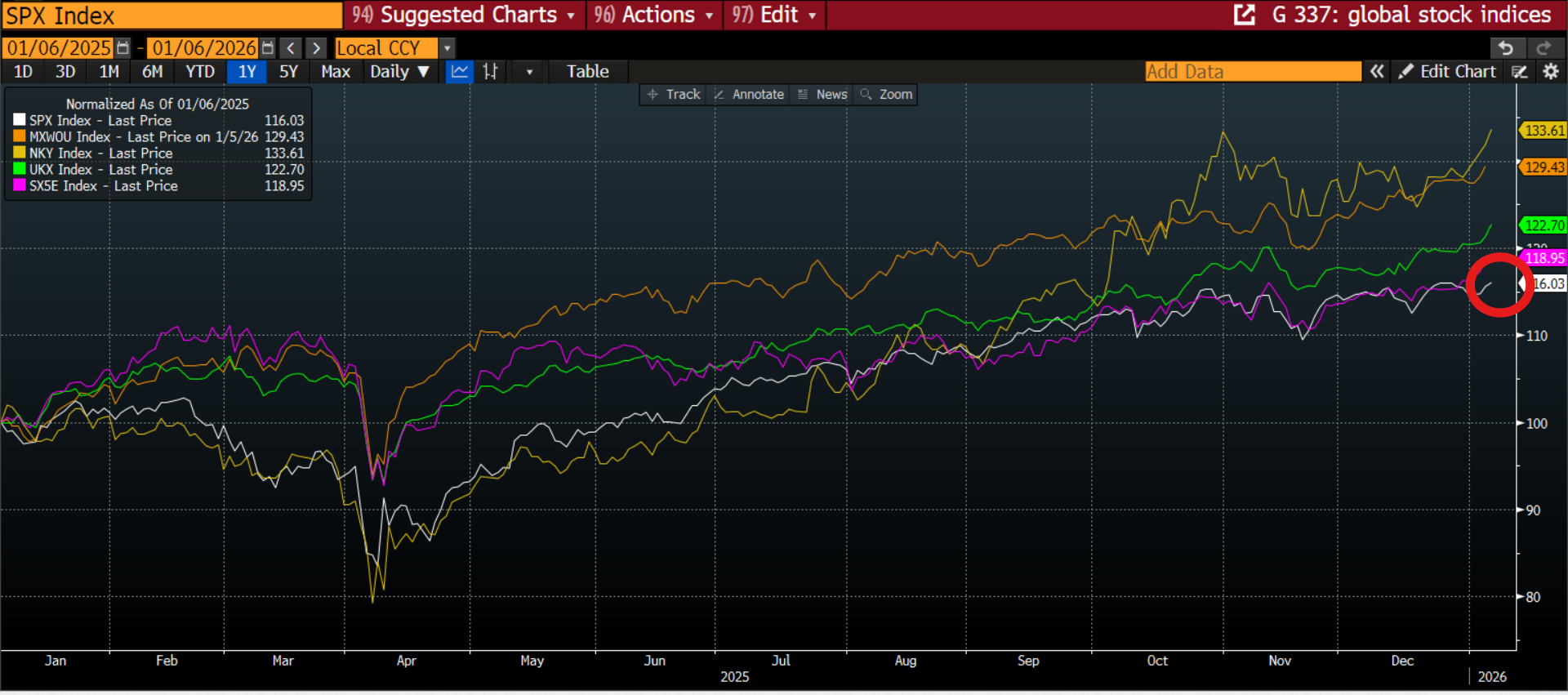Select the 5Y time range tab

(x=288, y=72)
